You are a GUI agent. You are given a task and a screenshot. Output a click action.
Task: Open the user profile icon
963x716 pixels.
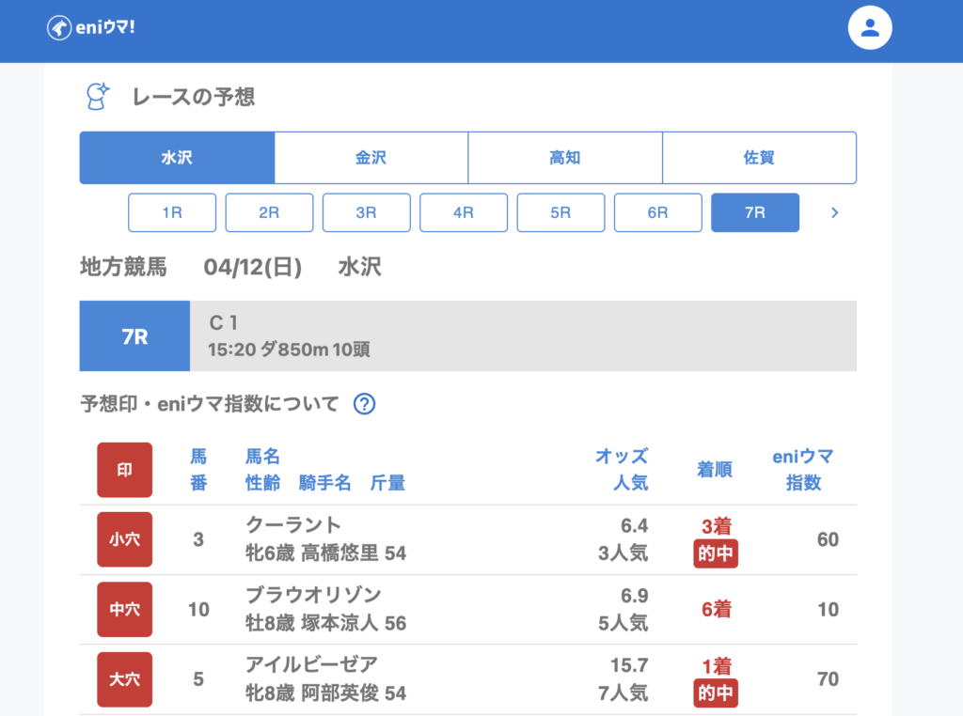(869, 28)
